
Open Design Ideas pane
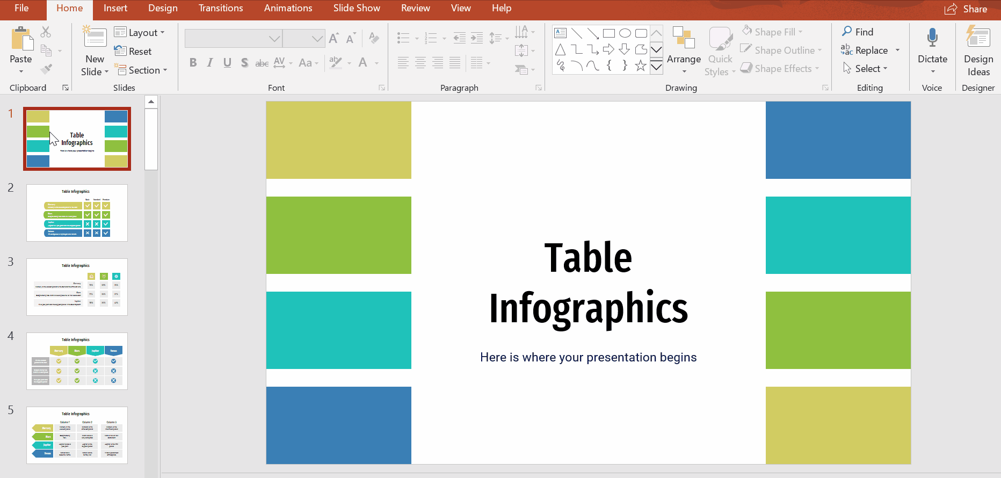coord(978,51)
